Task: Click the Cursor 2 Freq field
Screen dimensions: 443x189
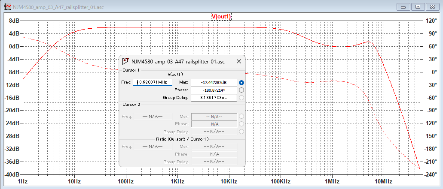Action: 153,116
